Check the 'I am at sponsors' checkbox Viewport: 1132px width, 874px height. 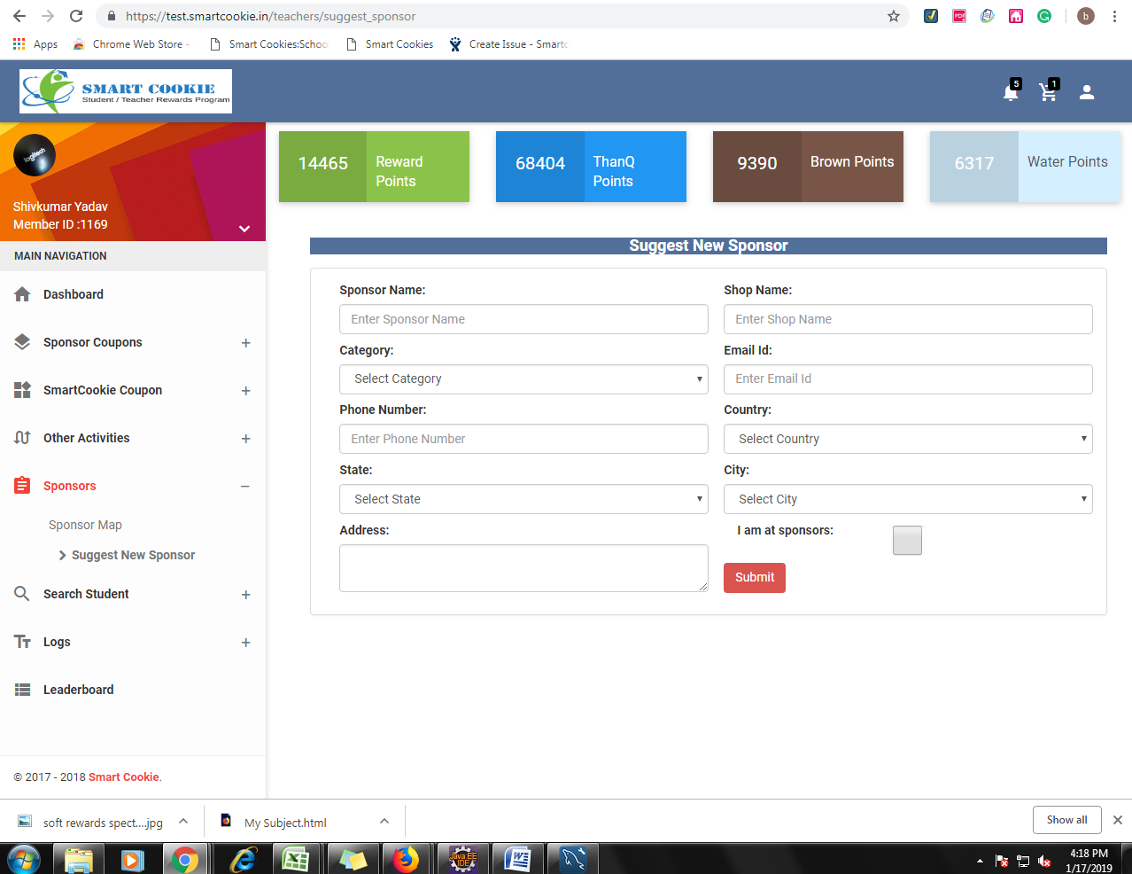tap(907, 540)
